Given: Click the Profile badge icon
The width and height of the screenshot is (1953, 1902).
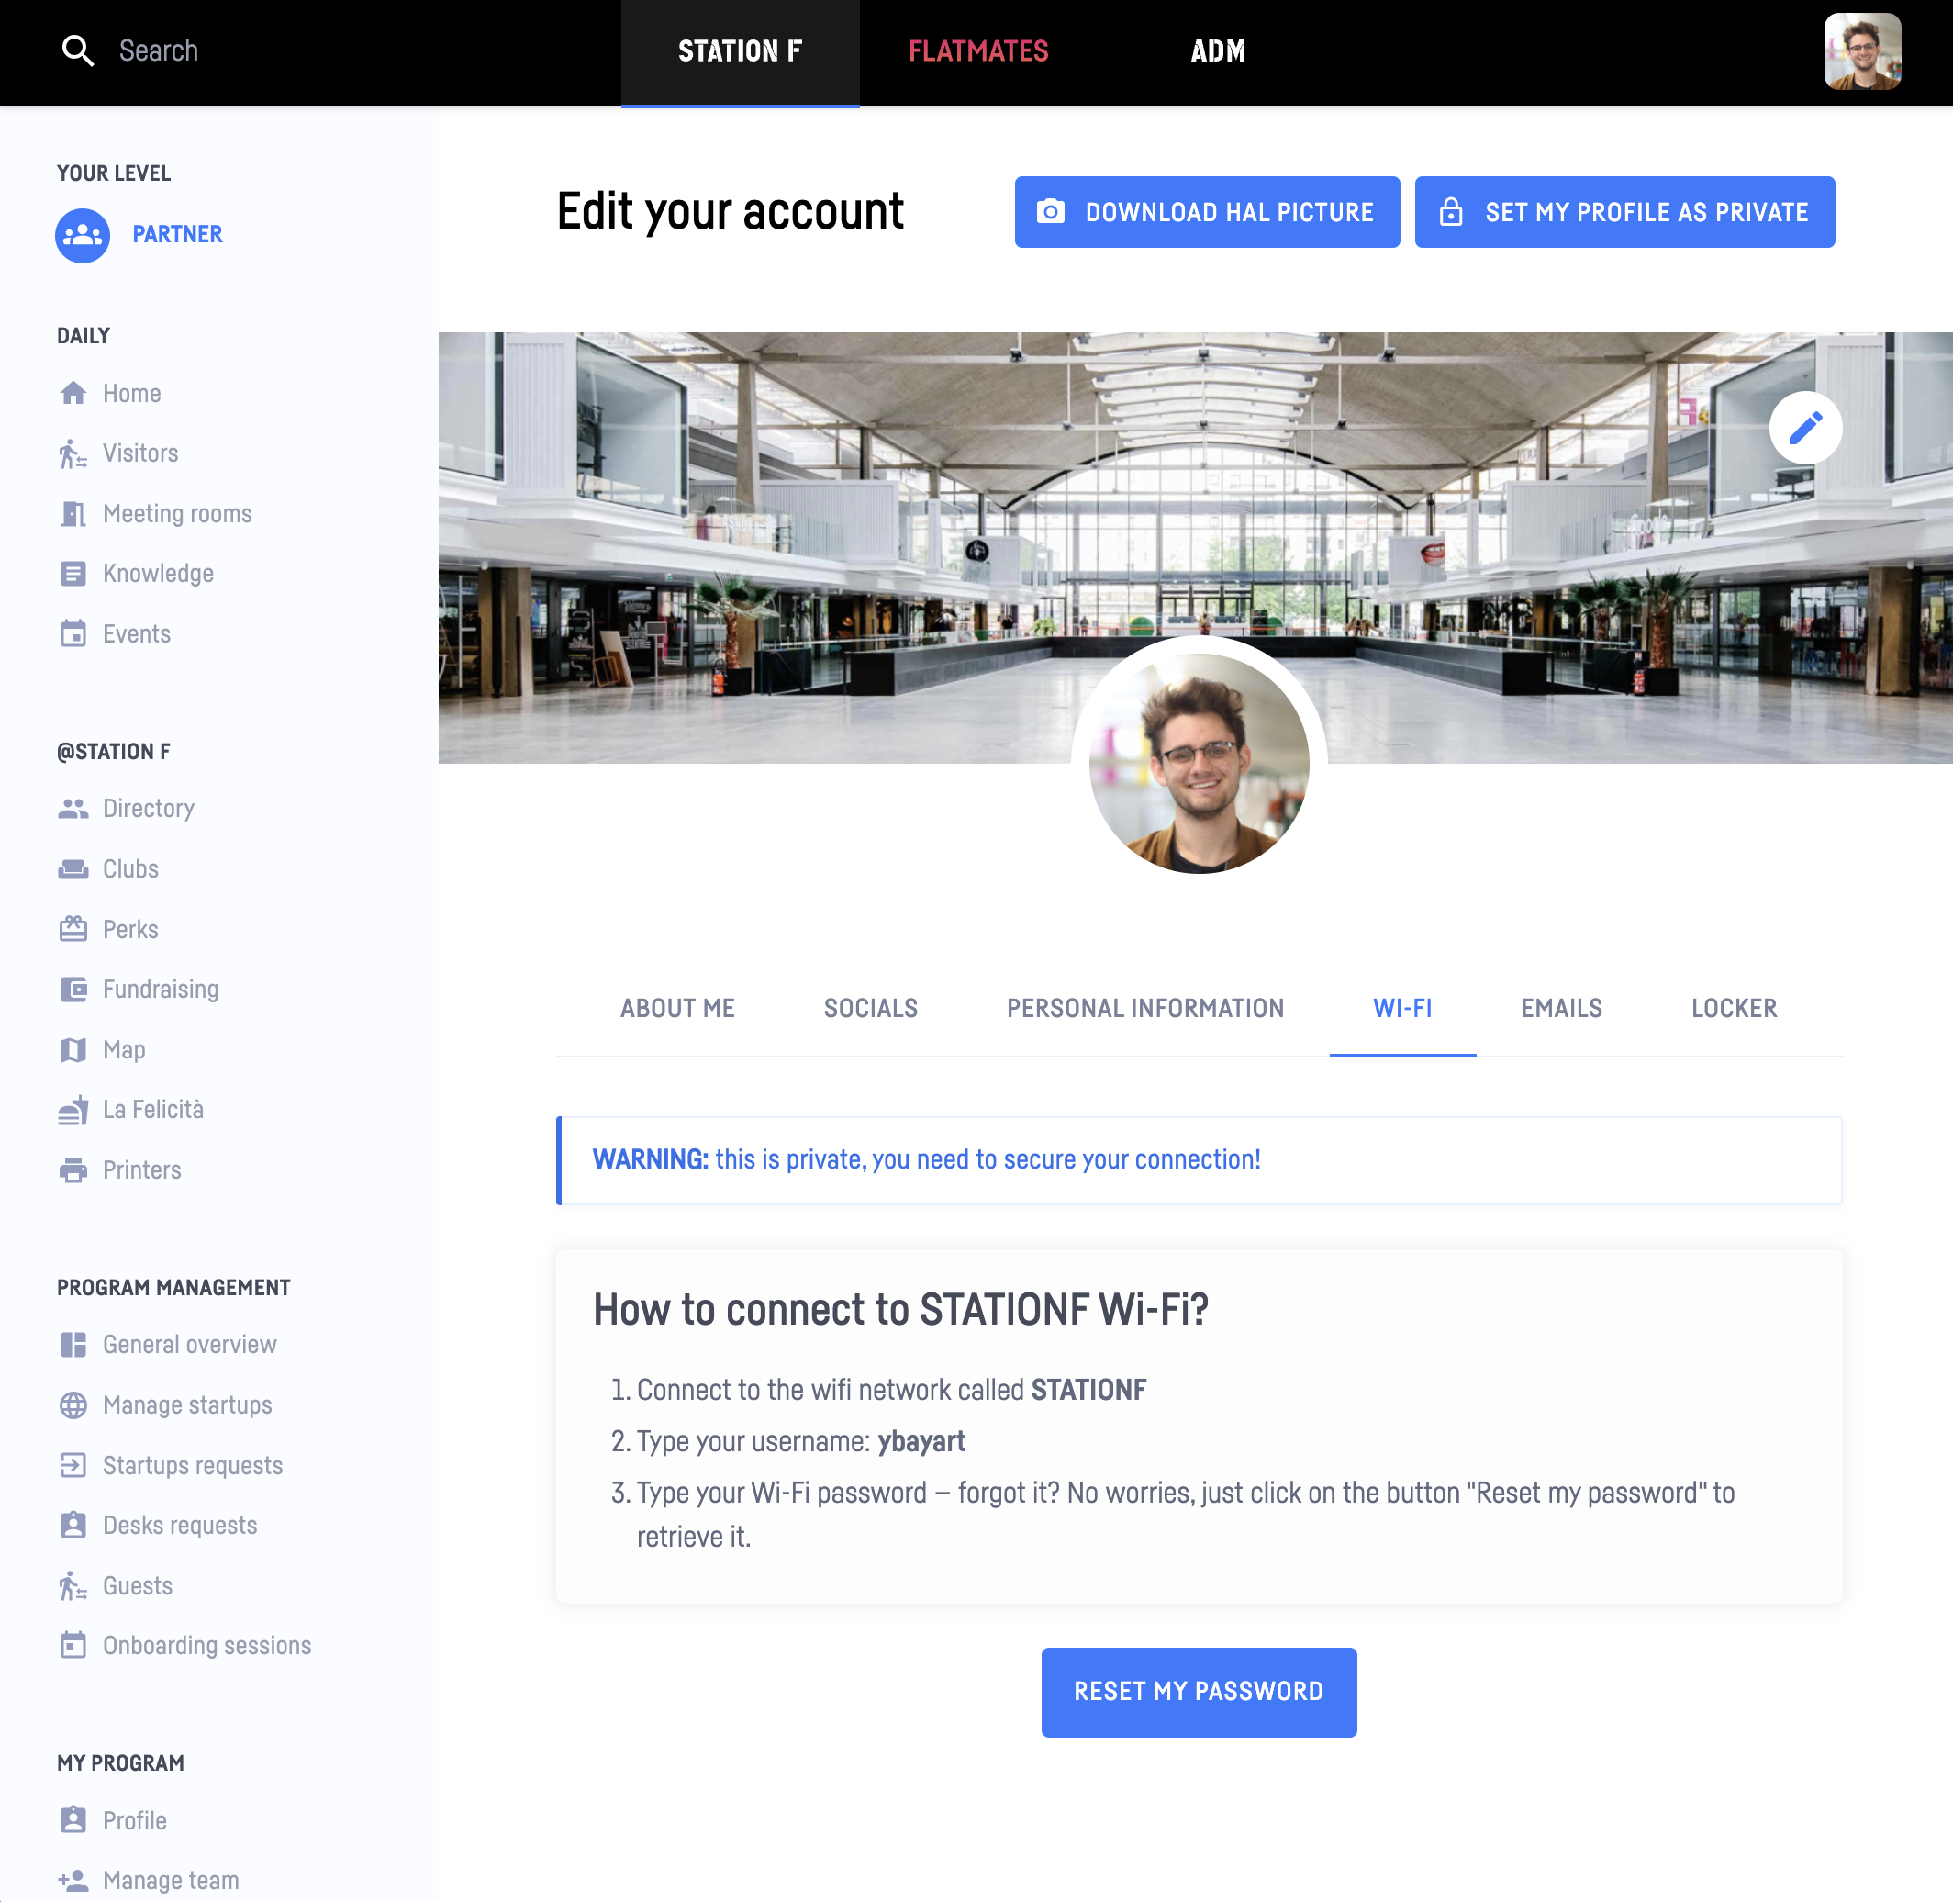Looking at the screenshot, I should (73, 1820).
